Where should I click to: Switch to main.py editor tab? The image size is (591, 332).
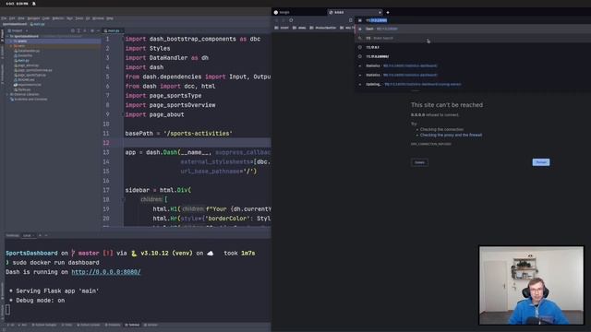[x=113, y=30]
